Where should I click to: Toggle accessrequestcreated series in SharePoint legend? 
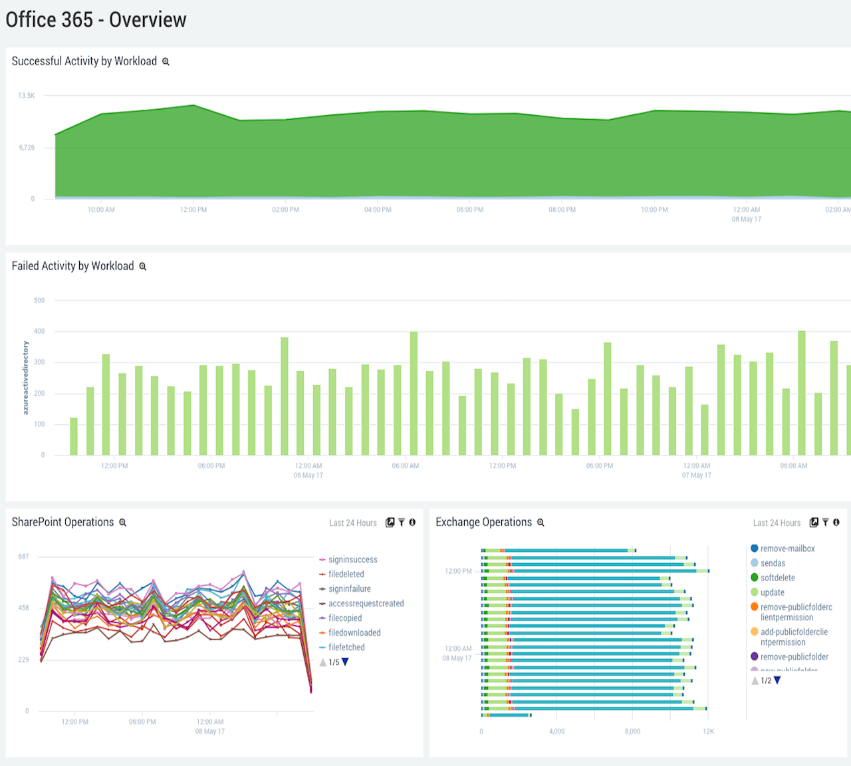click(x=362, y=604)
